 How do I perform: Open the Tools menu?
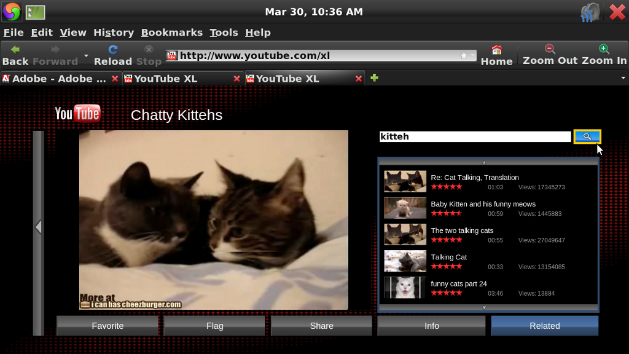tap(224, 33)
